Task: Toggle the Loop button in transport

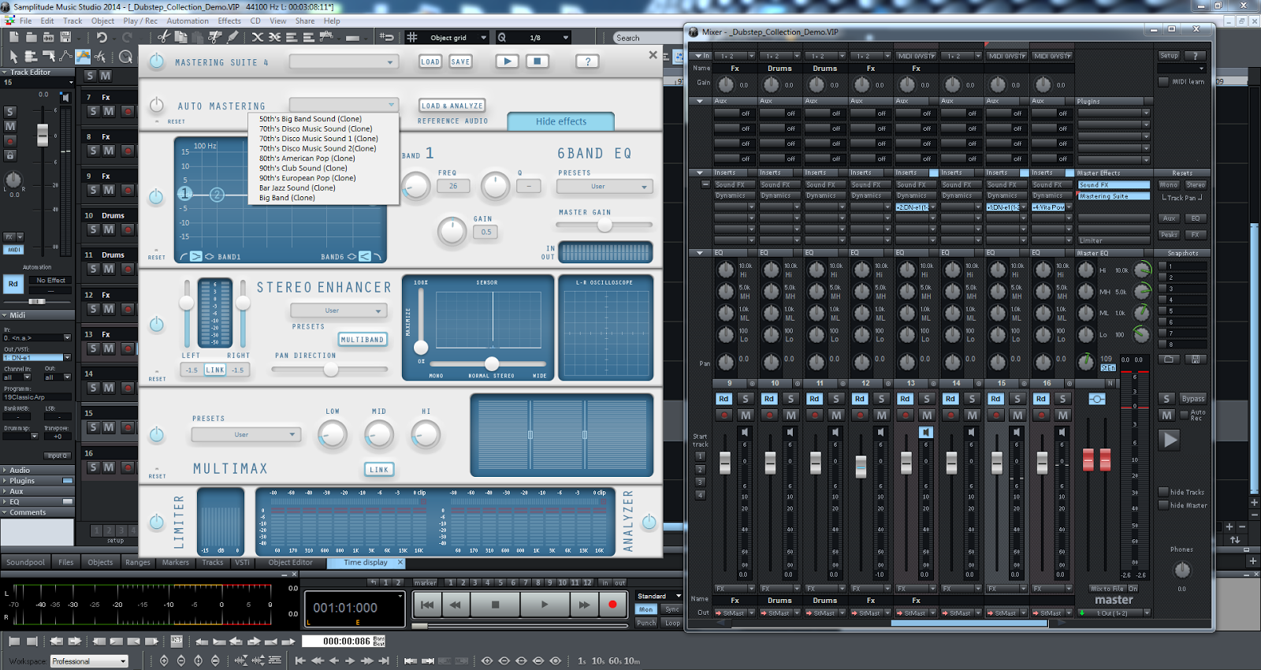Action: [672, 623]
